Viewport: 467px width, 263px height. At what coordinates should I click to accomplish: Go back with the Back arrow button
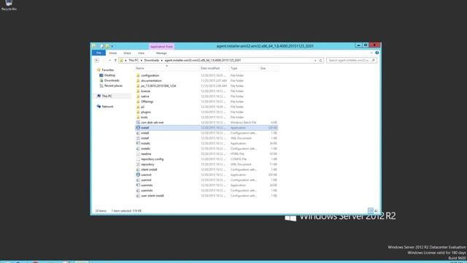[x=97, y=60]
